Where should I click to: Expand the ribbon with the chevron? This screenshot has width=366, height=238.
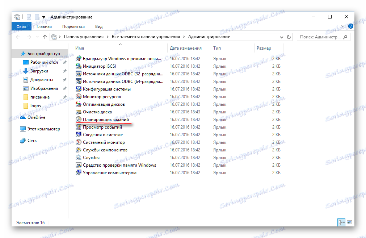tap(343, 26)
